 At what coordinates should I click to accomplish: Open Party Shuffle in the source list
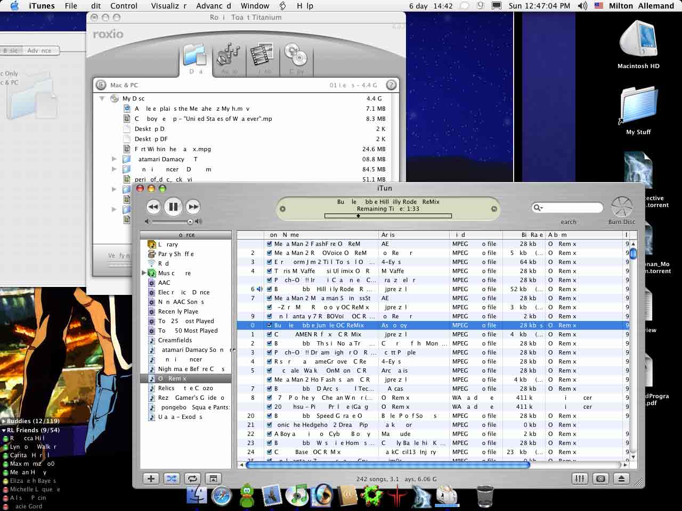[x=186, y=254]
